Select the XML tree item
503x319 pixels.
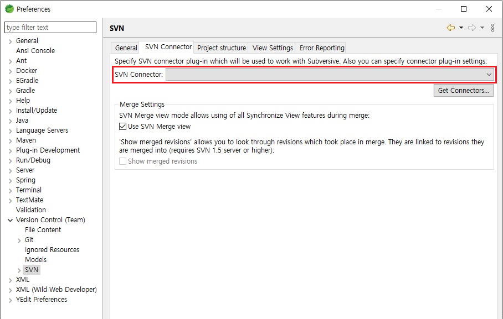[23, 279]
